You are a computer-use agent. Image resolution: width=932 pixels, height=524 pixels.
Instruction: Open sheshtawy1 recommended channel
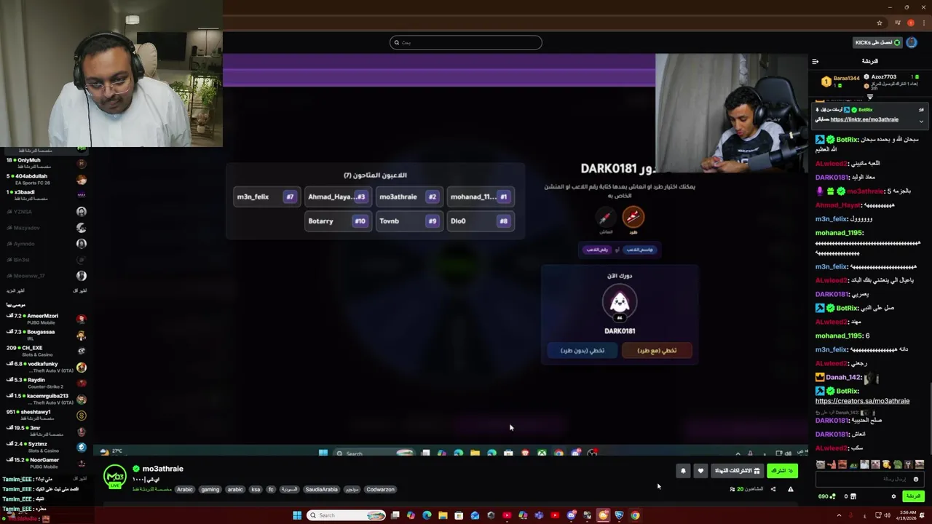pyautogui.click(x=45, y=415)
